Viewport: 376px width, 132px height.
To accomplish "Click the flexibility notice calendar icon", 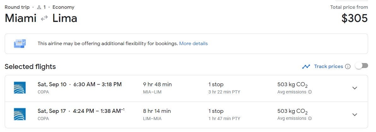I will (20, 44).
